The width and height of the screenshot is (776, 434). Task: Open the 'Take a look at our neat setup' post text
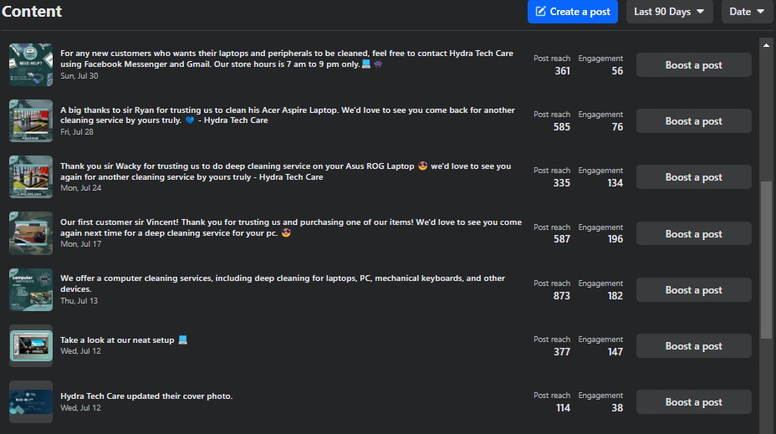[x=119, y=340]
